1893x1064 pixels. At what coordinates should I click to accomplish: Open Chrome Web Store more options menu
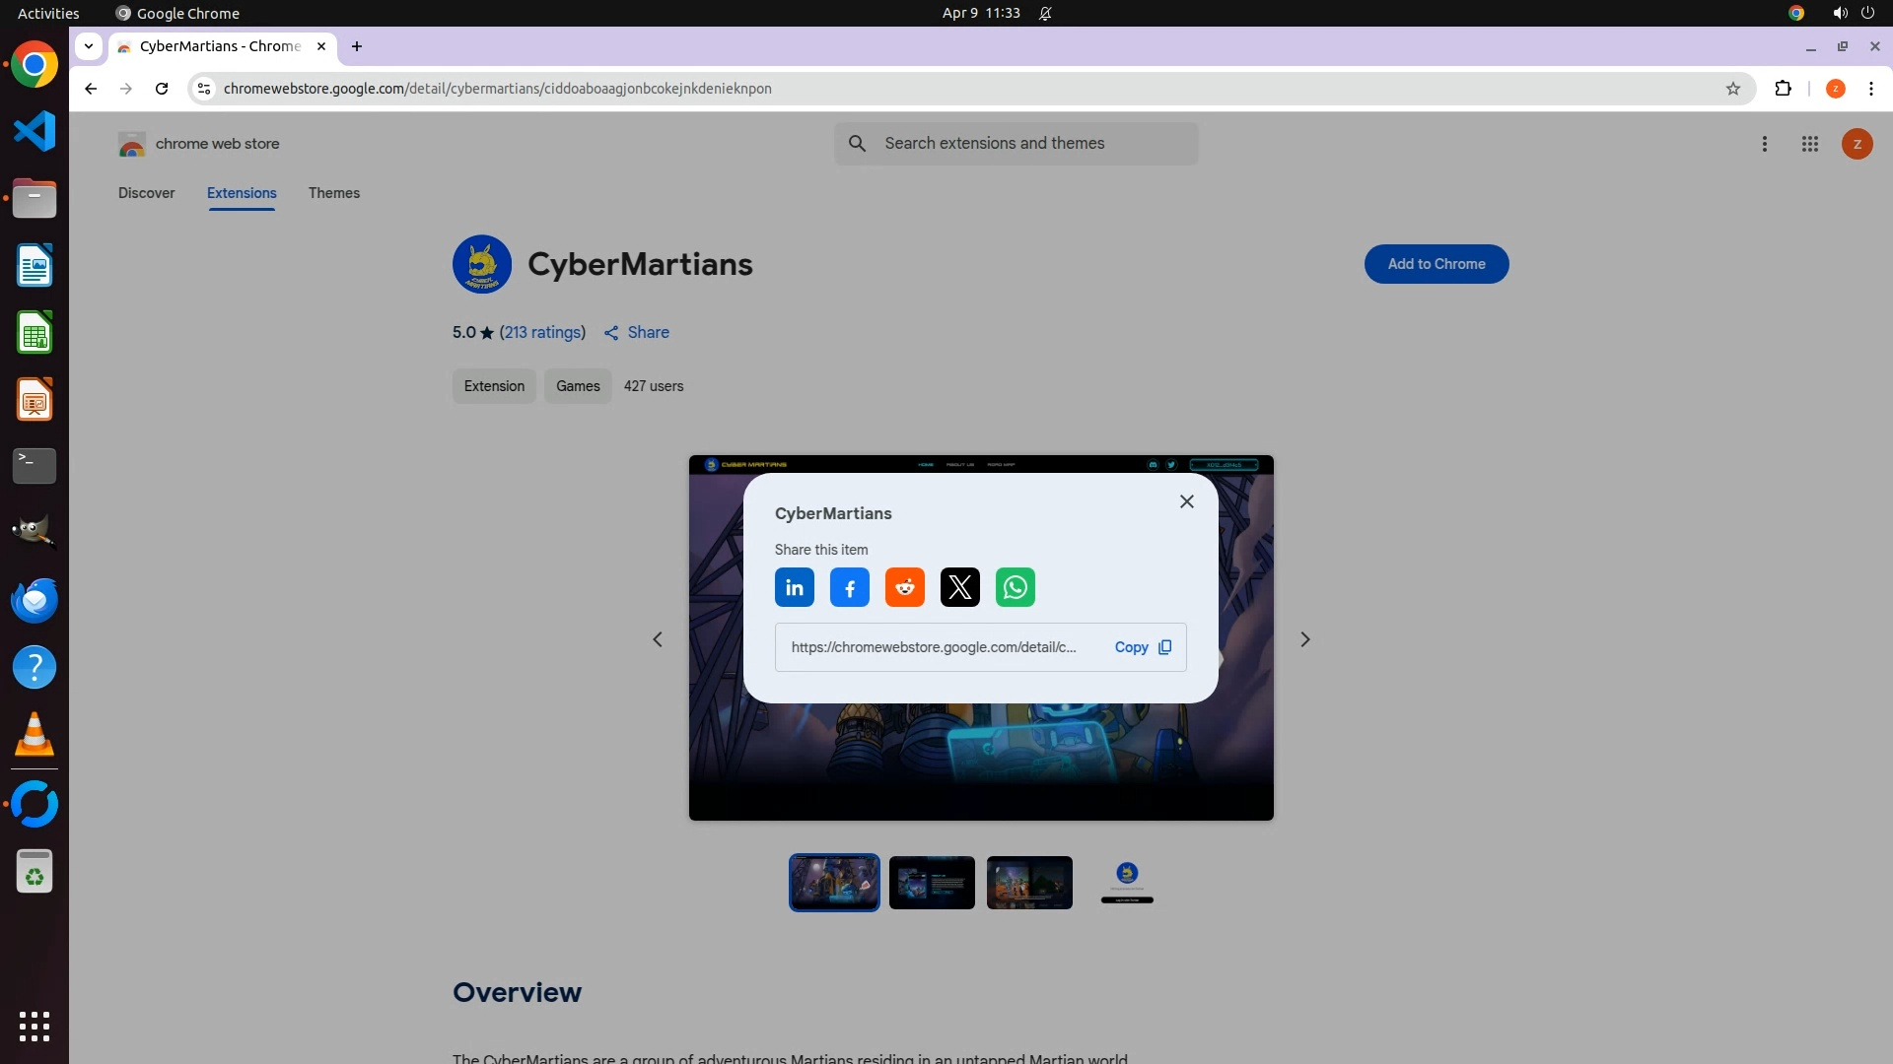click(x=1764, y=144)
